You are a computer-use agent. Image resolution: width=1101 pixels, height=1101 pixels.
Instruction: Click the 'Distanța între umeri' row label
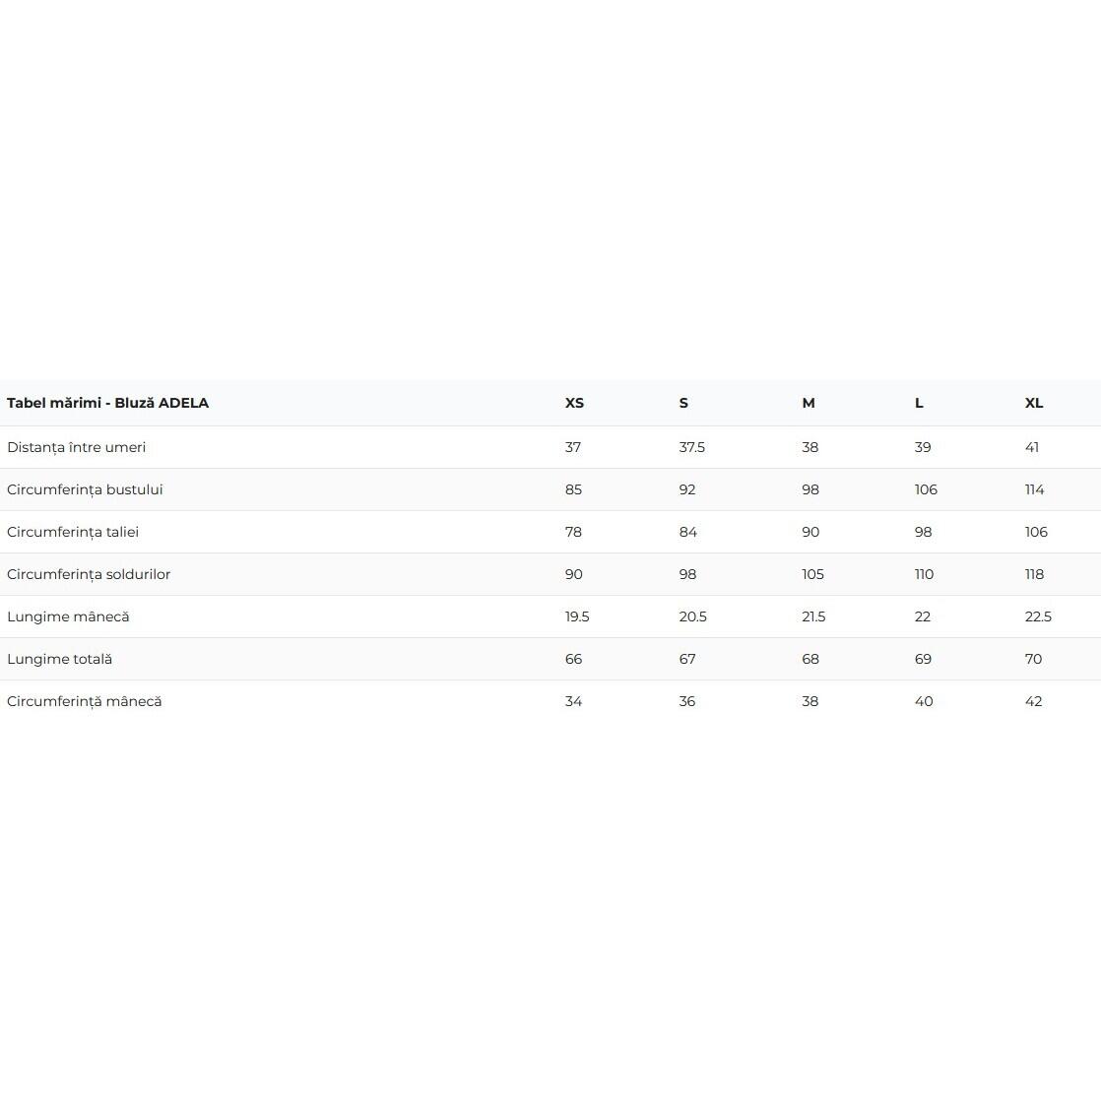77,447
